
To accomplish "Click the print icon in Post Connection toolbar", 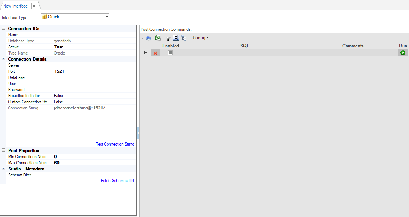I will 148,38.
